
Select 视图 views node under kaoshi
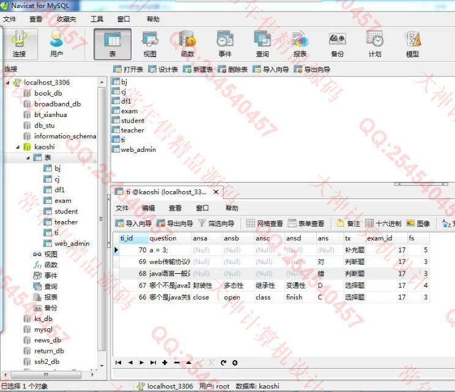[x=51, y=254]
